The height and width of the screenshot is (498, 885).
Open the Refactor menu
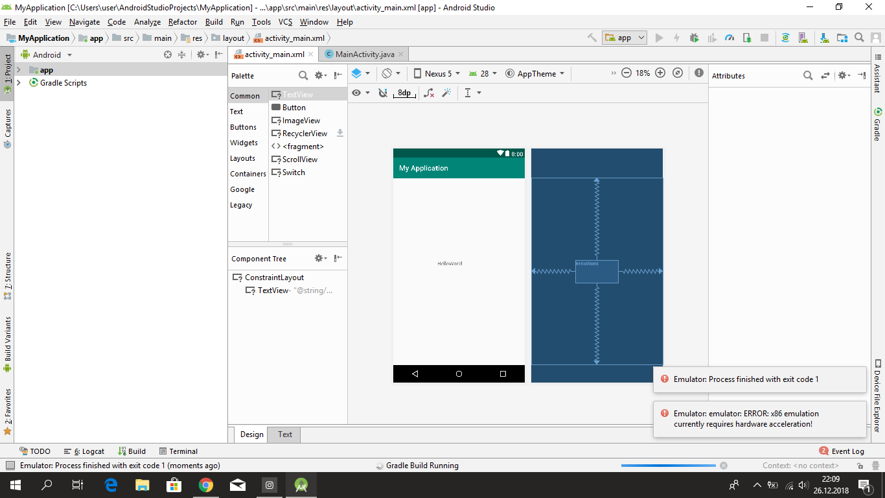(183, 22)
